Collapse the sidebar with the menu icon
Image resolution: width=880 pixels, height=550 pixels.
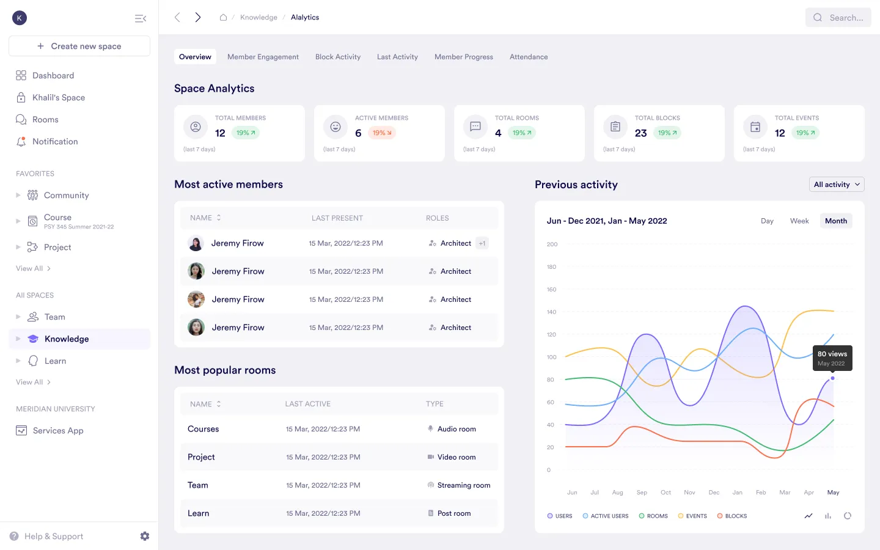140,18
